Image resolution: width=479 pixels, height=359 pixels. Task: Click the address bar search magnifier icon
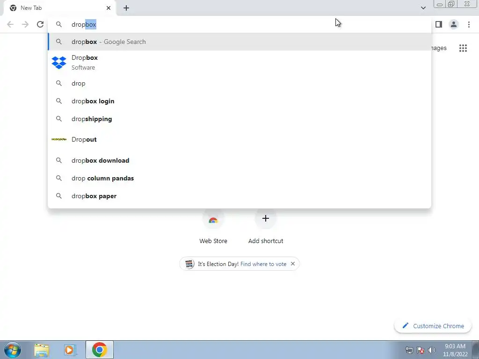58,24
